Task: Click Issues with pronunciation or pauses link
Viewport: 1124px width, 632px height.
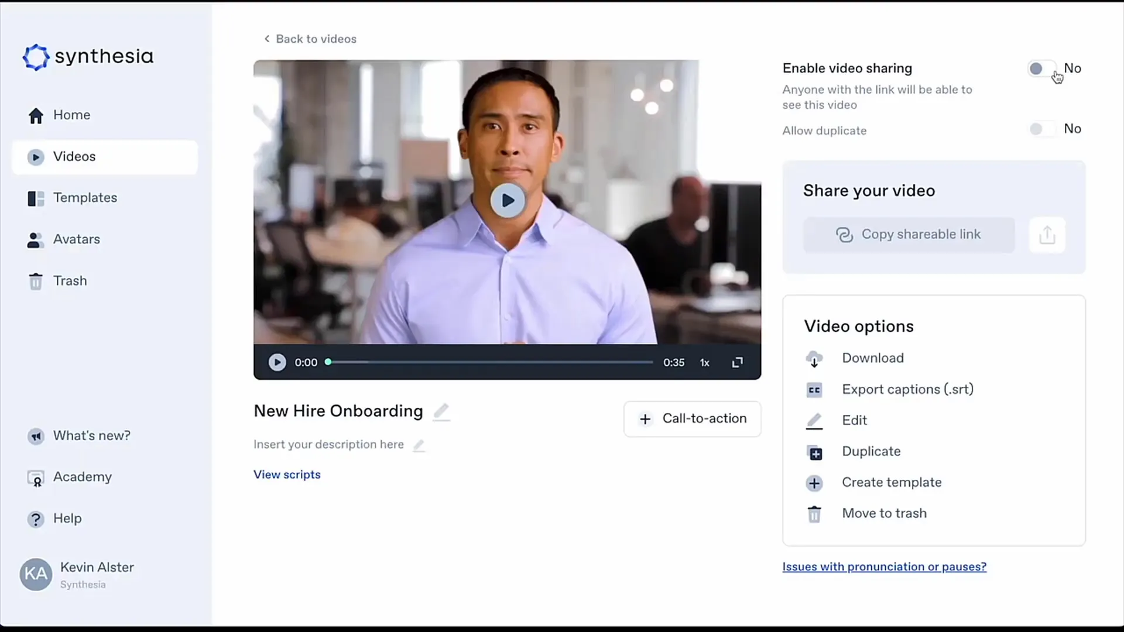Action: pyautogui.click(x=884, y=566)
